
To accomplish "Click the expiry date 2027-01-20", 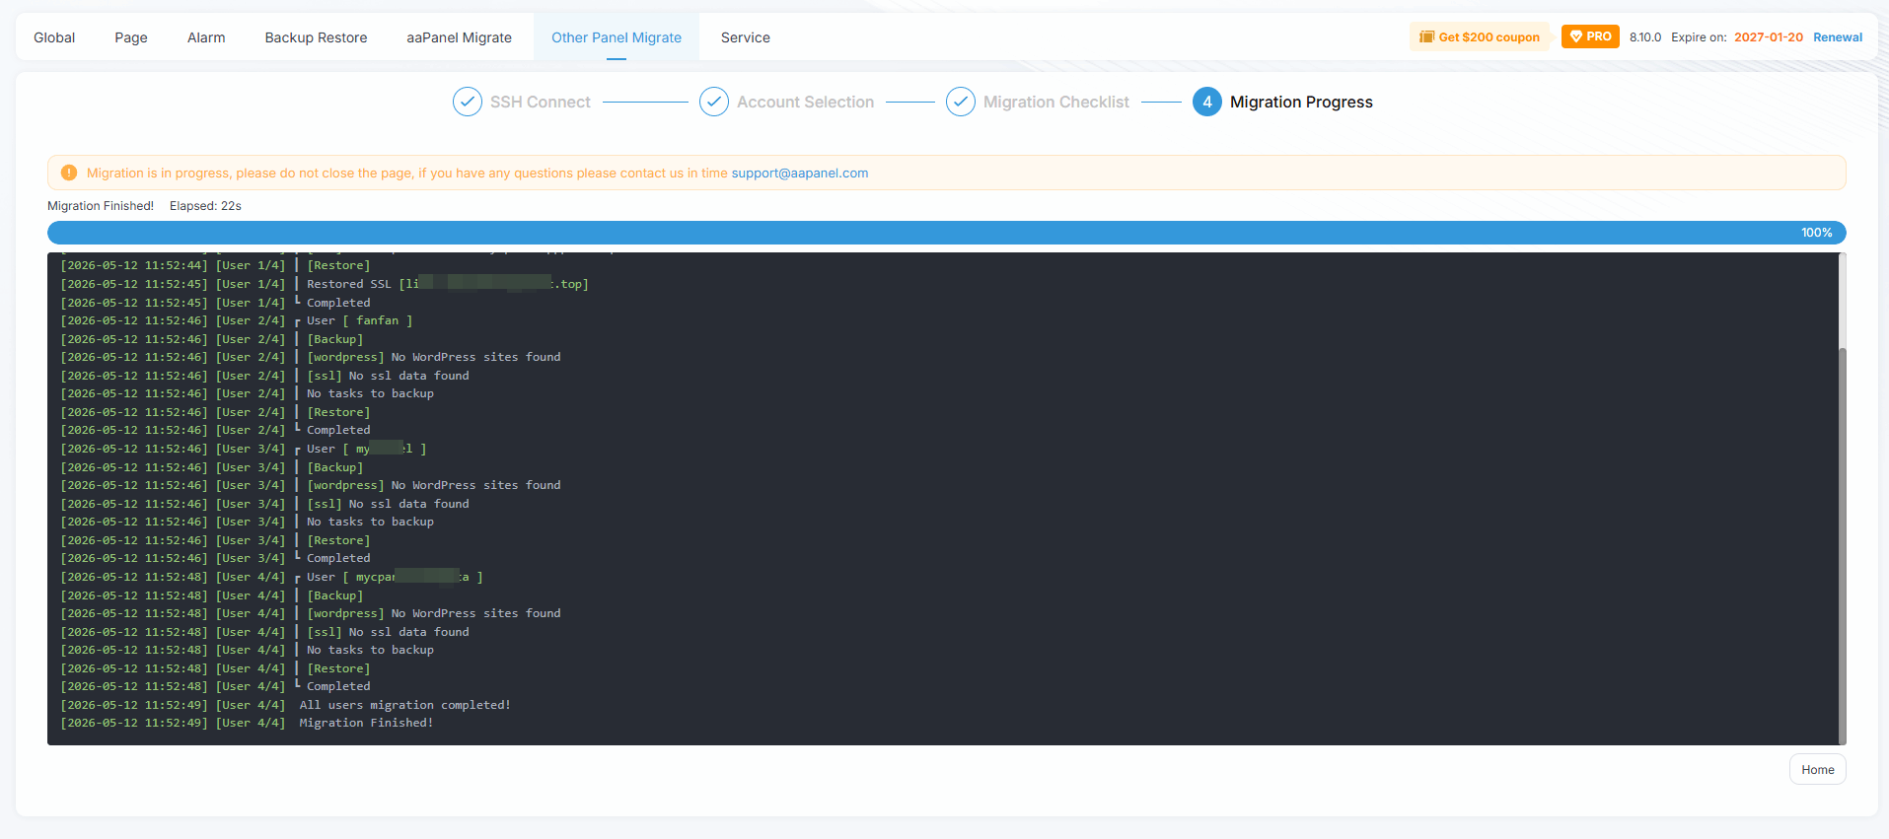I will click(x=1769, y=36).
